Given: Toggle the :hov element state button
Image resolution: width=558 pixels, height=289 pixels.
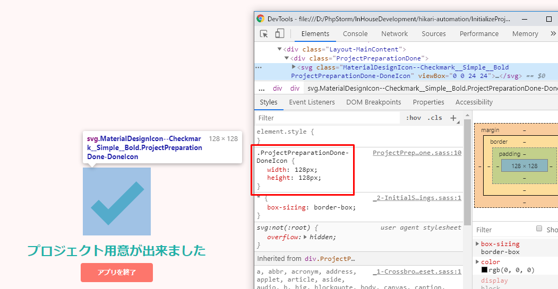Looking at the screenshot, I should [x=414, y=118].
